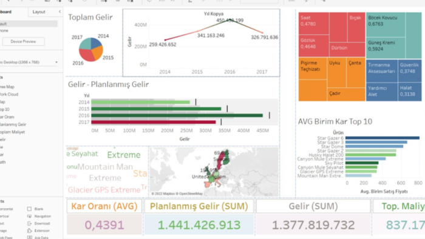
Task: Click the orange 2015 pie slice
Action: tap(98, 53)
